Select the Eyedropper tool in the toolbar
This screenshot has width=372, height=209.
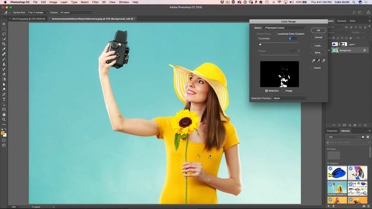tap(4, 49)
